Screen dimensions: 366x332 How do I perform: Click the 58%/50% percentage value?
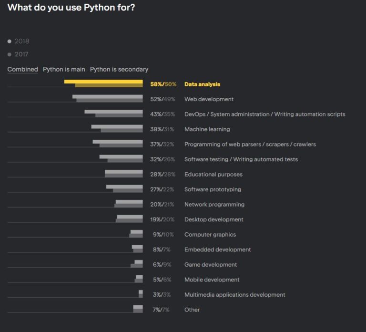click(x=163, y=84)
